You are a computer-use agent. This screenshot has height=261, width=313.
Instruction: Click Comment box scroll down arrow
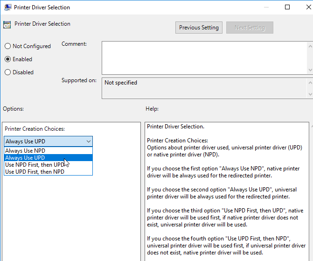[x=310, y=70]
